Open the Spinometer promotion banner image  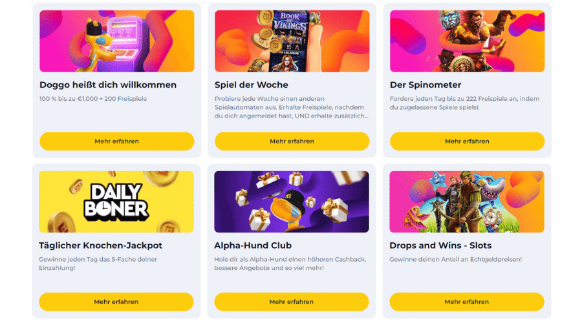(x=468, y=41)
